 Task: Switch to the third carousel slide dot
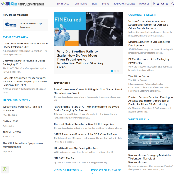118,70
